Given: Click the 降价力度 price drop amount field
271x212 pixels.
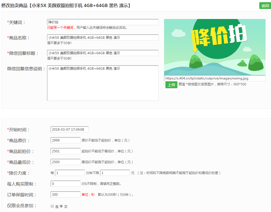Looking at the screenshot, I should 115,173.
